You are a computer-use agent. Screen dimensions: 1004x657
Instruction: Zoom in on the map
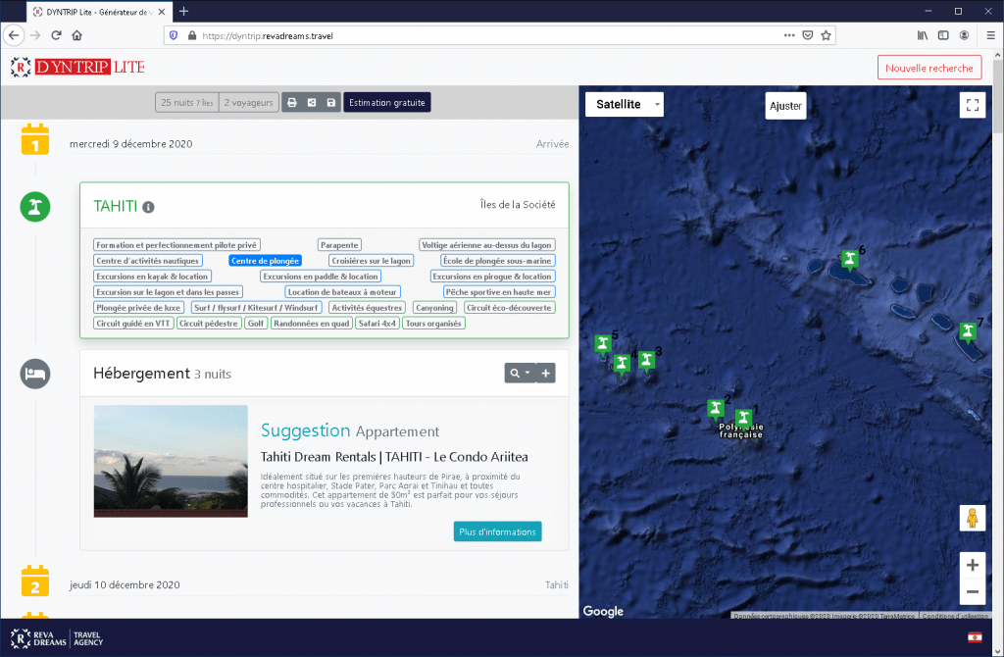coord(972,565)
